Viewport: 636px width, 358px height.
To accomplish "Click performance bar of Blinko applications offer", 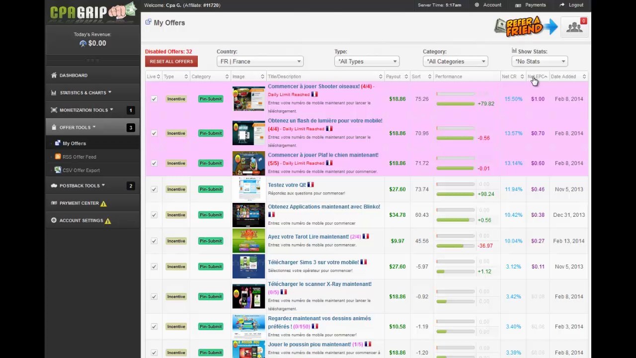I will click(x=456, y=220).
